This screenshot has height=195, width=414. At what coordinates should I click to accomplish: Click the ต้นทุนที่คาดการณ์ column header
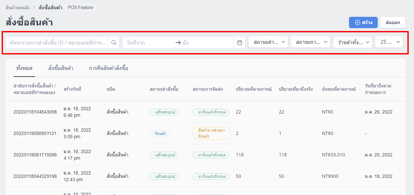click(339, 89)
